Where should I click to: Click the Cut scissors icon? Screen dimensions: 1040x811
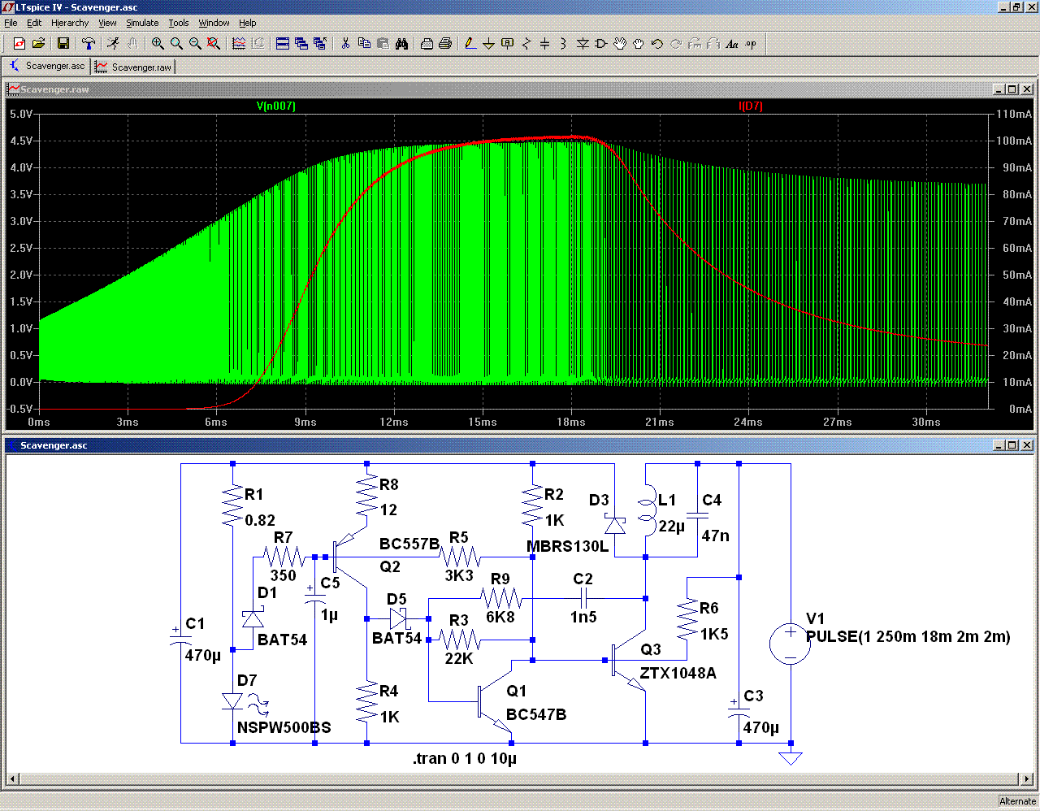[345, 44]
